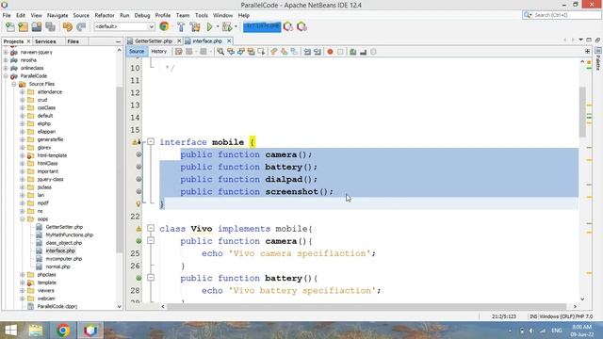Collapse the Vivo camera function fold
Image resolution: width=603 pixels, height=339 pixels.
pos(151,241)
